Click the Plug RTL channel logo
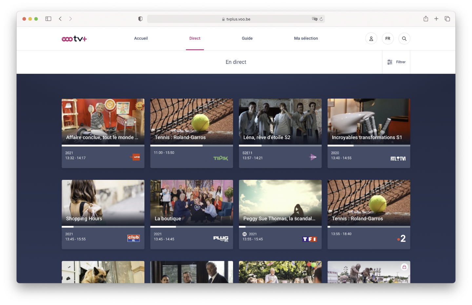The height and width of the screenshot is (305, 472). point(221,239)
